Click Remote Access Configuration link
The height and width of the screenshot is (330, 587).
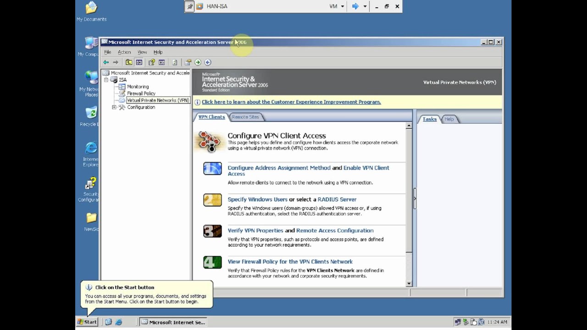click(335, 231)
